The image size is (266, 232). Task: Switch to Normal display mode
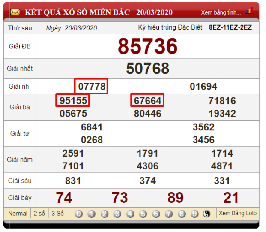coord(18,214)
